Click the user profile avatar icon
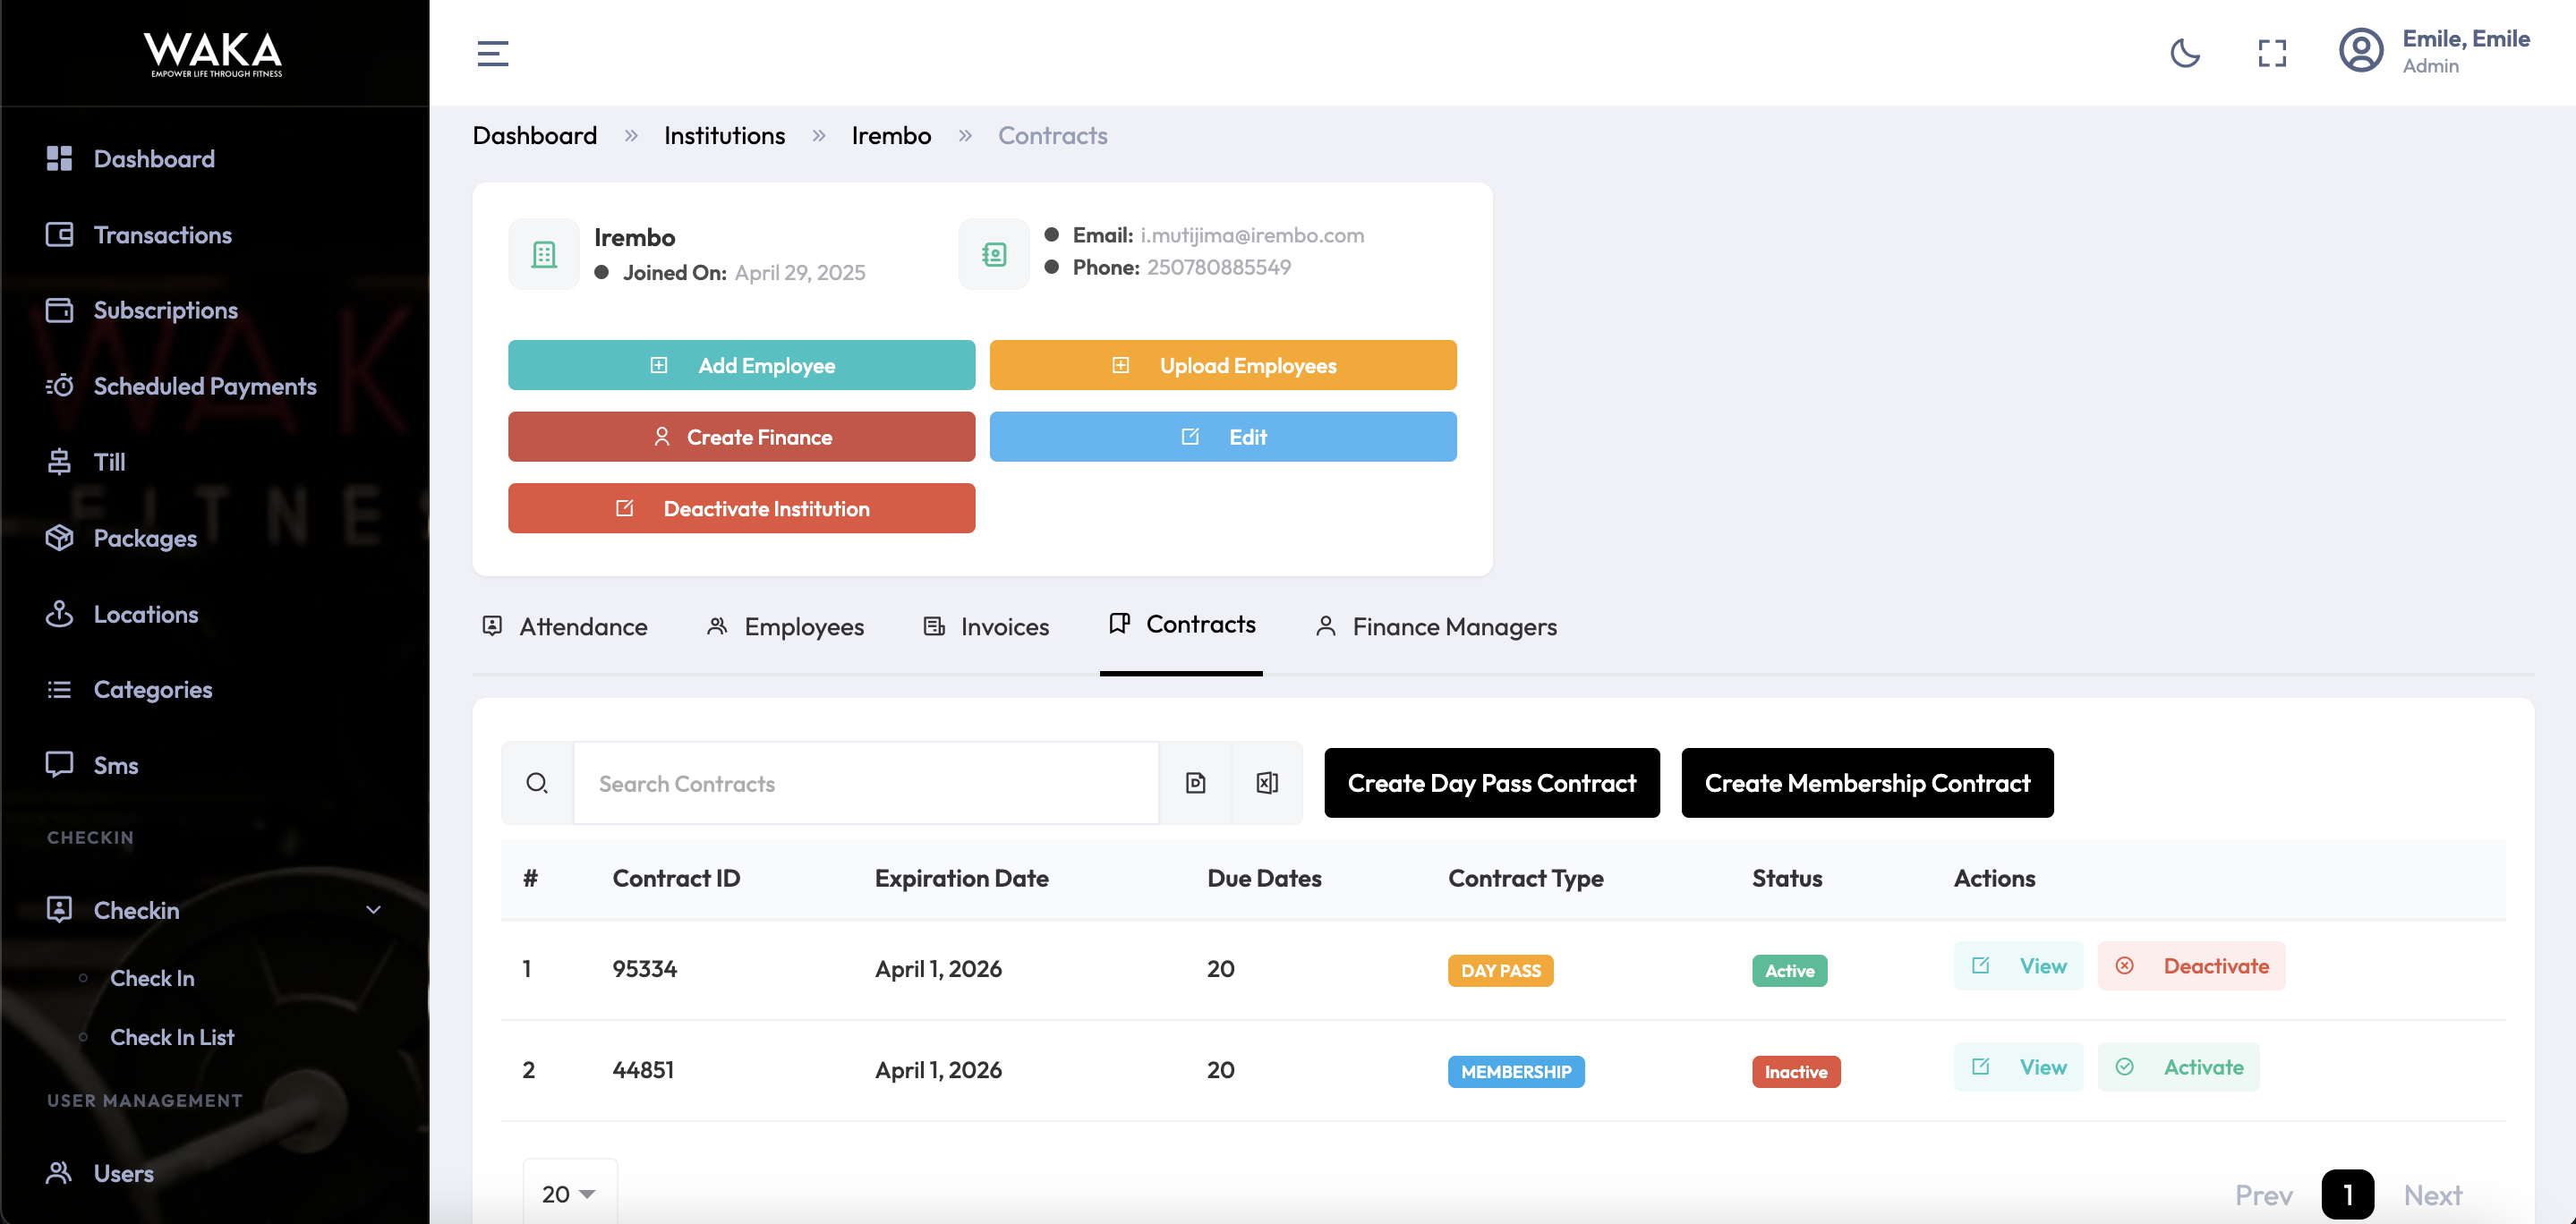Screen dimensions: 2576x1224 coord(2360,51)
